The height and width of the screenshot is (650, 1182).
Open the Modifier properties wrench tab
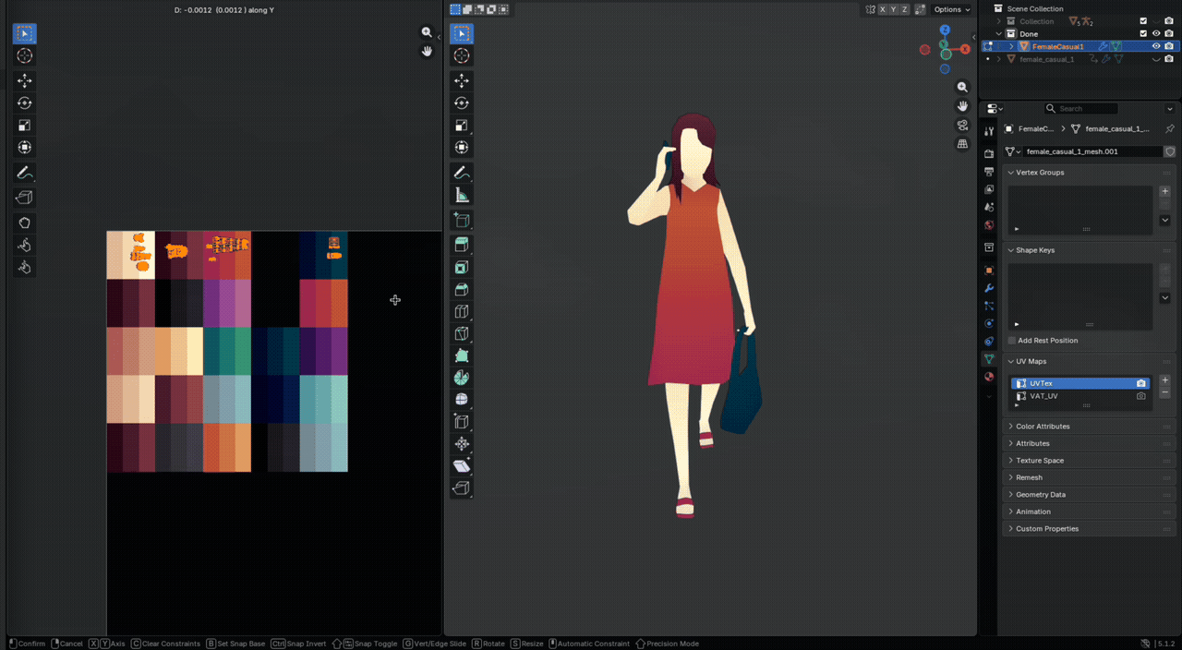989,288
